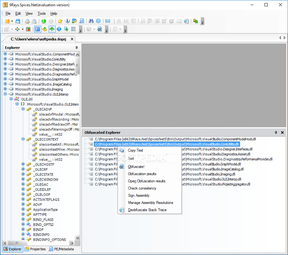The height and width of the screenshot is (255, 288).
Task: Click the blue floppy disk Save icon
Action: pos(18,21)
